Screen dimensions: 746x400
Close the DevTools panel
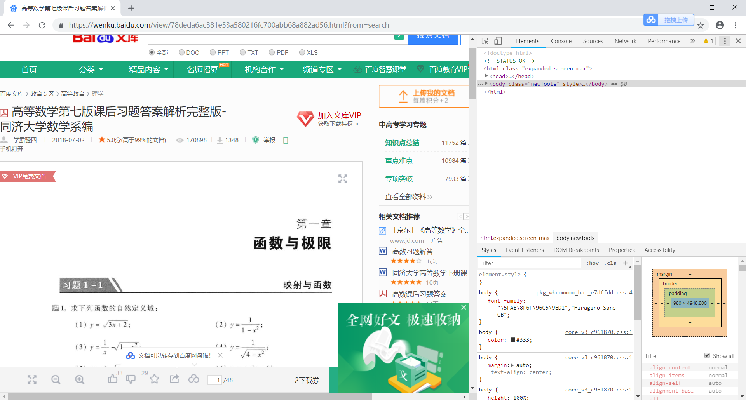point(738,41)
